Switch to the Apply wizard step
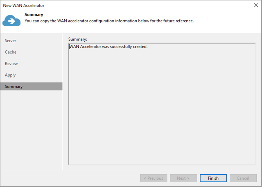Screen dimensions: 262x187 click(x=10, y=75)
